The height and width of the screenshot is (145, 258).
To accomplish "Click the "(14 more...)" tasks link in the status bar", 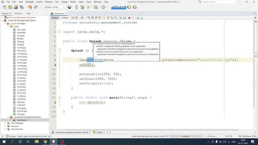I will click(212, 136).
